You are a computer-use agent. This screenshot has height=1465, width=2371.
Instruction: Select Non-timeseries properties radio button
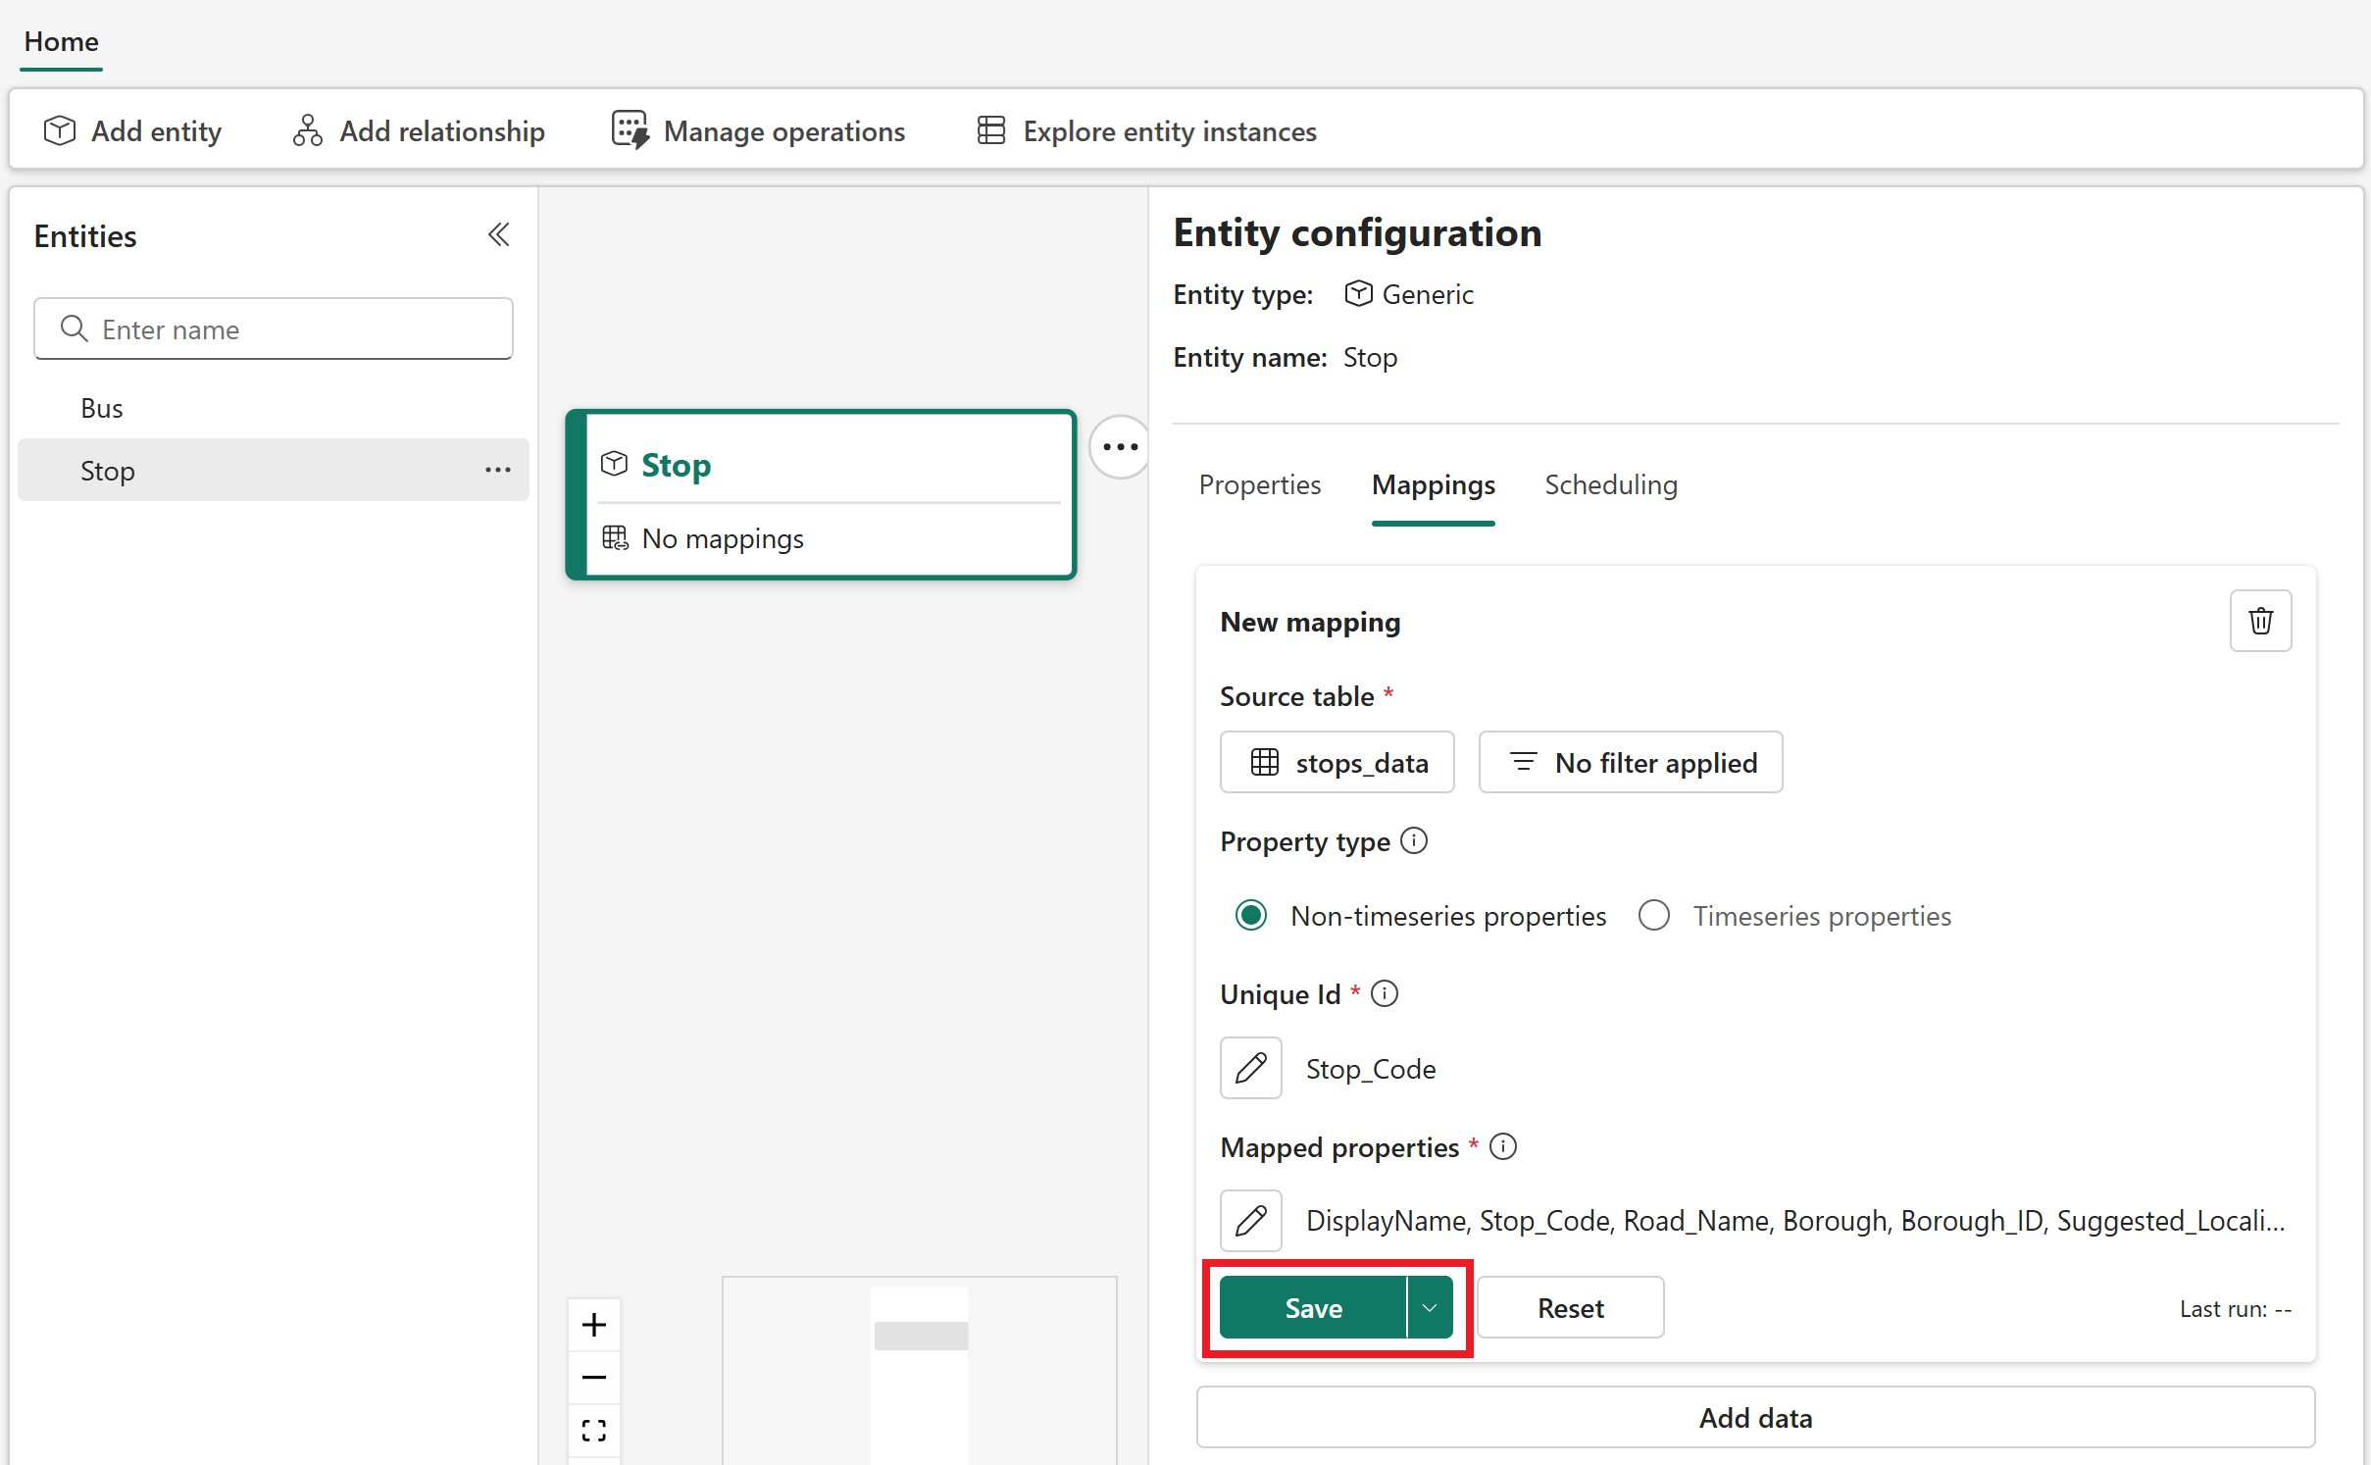tap(1251, 915)
